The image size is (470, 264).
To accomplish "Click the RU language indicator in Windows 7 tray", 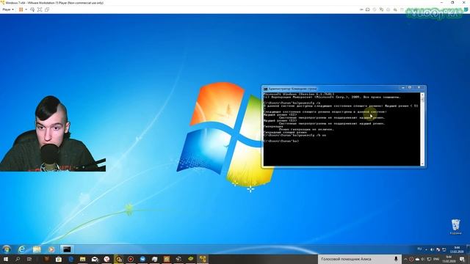I will 419,249.
